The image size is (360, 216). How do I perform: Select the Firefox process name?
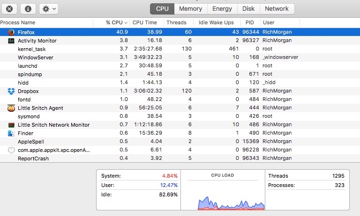pyautogui.click(x=26, y=32)
